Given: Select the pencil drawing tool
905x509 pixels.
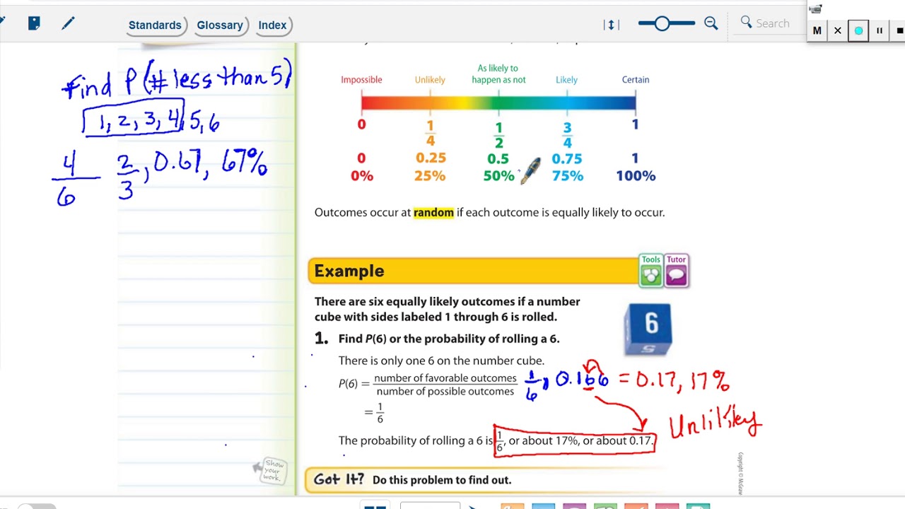Looking at the screenshot, I should (x=68, y=24).
